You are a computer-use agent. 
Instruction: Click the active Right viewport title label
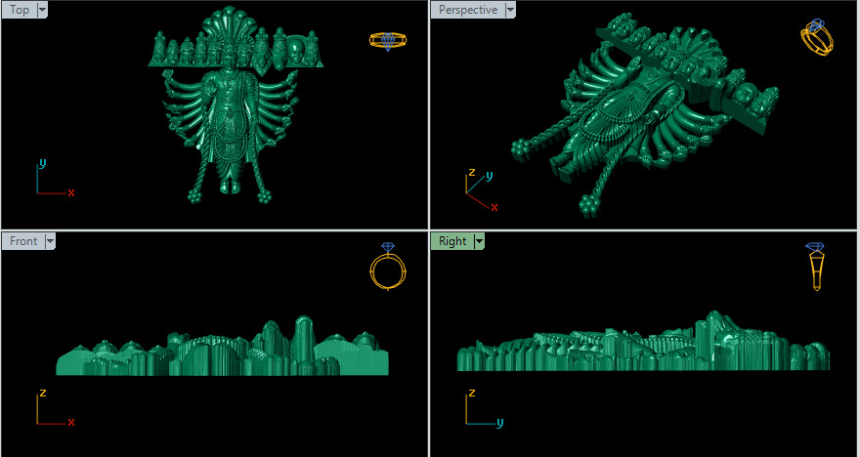click(452, 241)
